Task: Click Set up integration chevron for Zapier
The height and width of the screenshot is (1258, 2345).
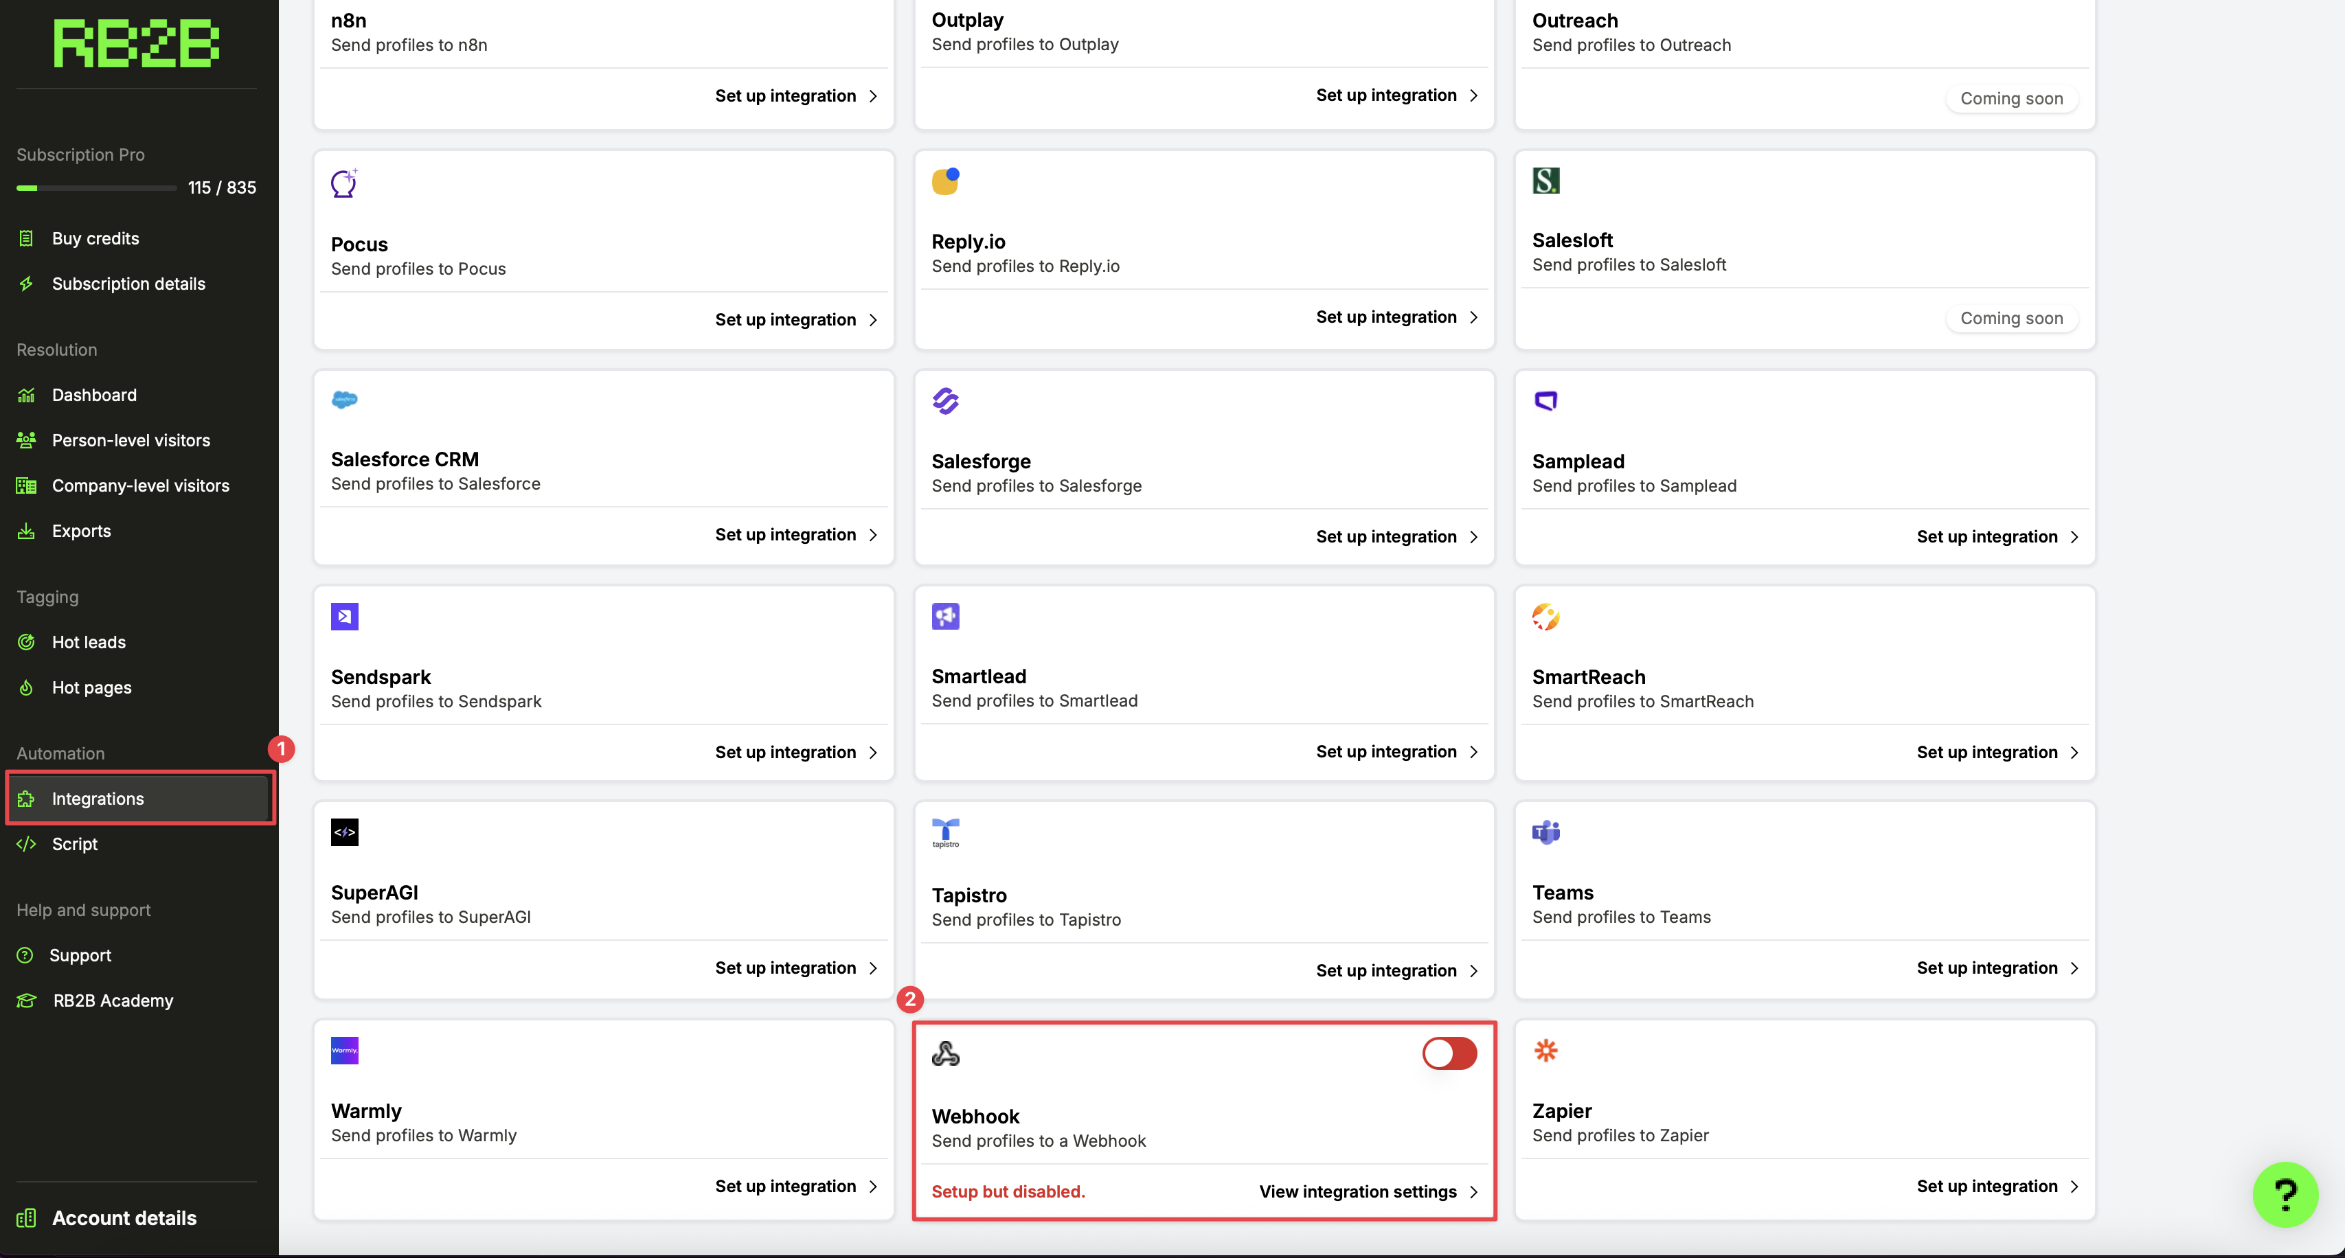Action: (2074, 1186)
